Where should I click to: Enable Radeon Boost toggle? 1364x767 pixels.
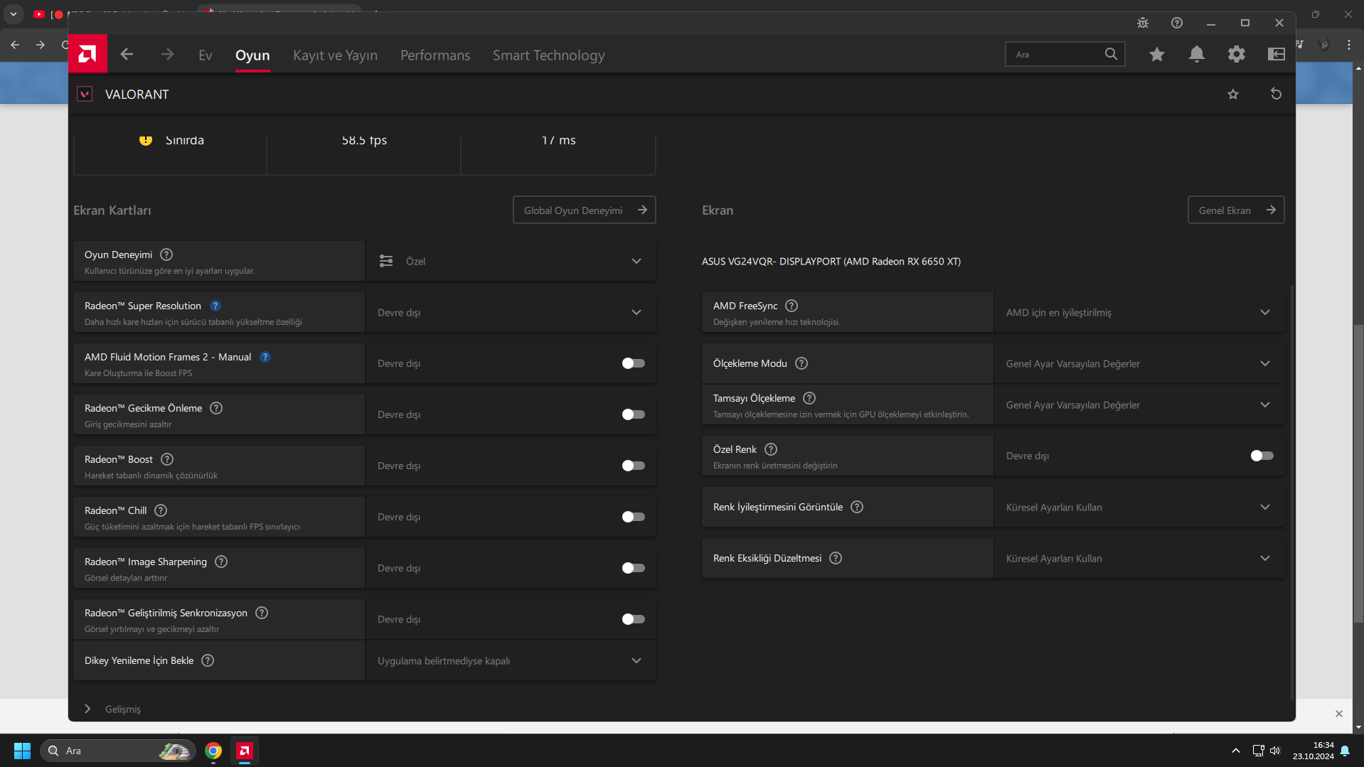click(633, 466)
